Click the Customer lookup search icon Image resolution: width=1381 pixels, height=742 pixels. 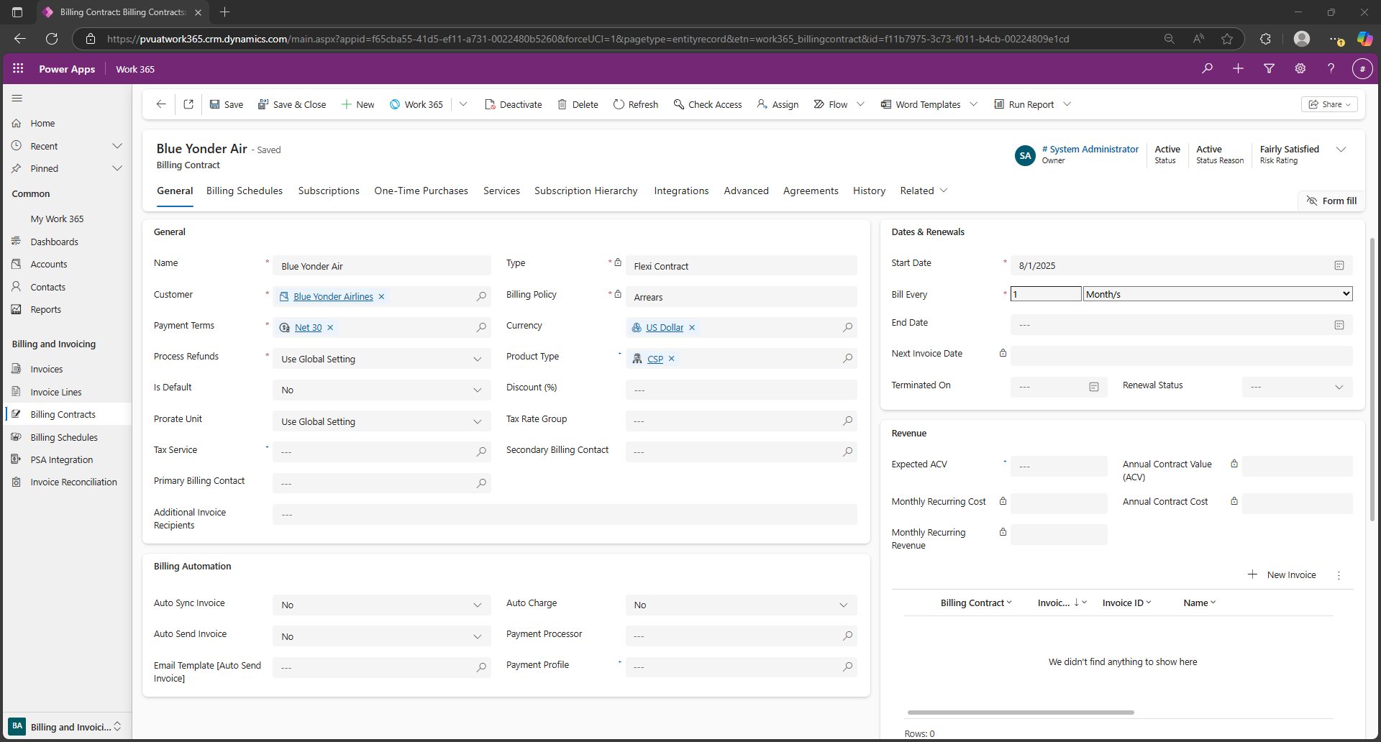click(x=481, y=296)
